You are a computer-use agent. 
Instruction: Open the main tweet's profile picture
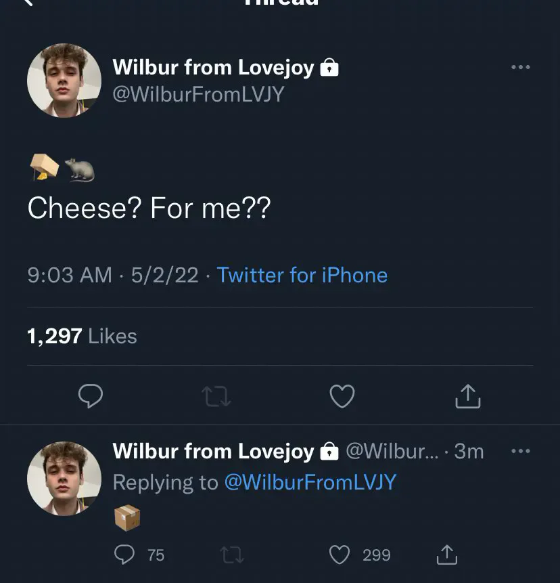64,81
